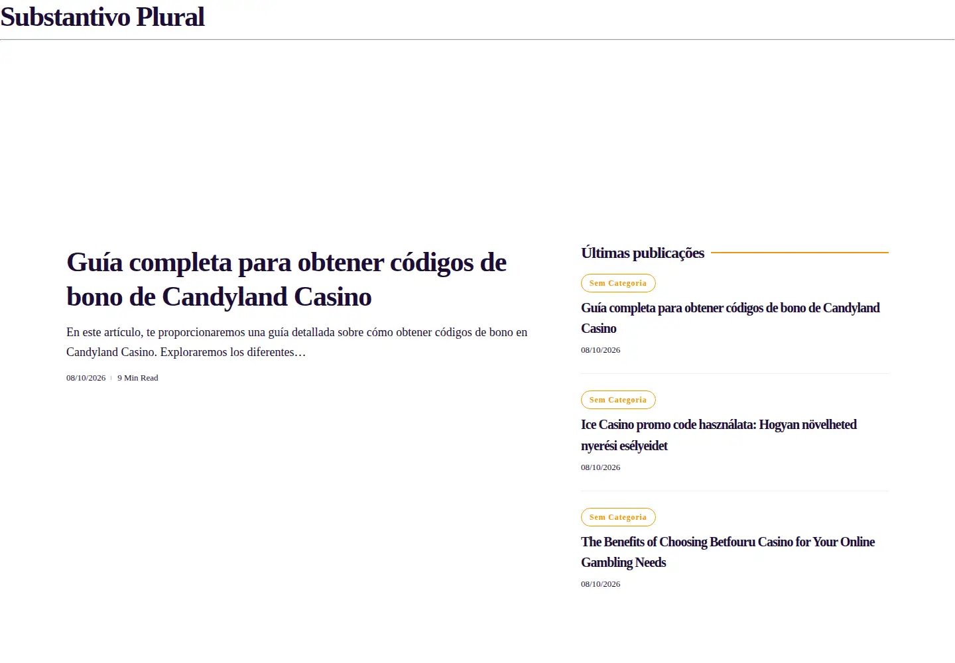
Task: Click the featured article excerpt starting 'En este artículo'
Action: [297, 342]
